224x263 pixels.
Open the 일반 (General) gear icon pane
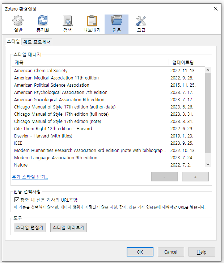18,24
